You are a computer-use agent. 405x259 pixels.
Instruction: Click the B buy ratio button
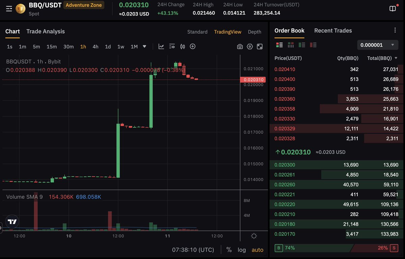click(278, 248)
